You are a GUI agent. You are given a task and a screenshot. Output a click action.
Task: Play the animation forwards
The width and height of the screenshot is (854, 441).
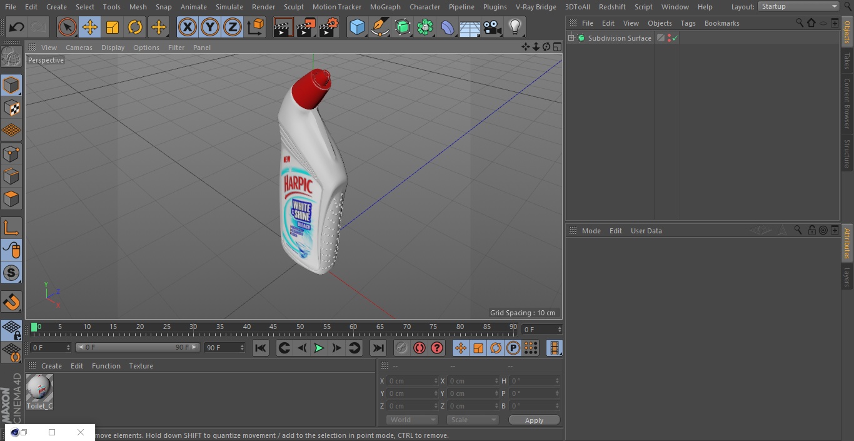pos(319,348)
